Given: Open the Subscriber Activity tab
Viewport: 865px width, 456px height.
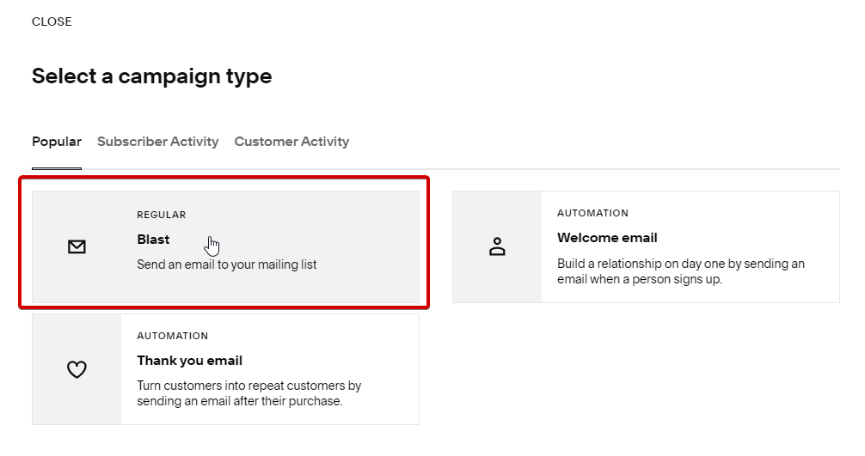Looking at the screenshot, I should [157, 142].
